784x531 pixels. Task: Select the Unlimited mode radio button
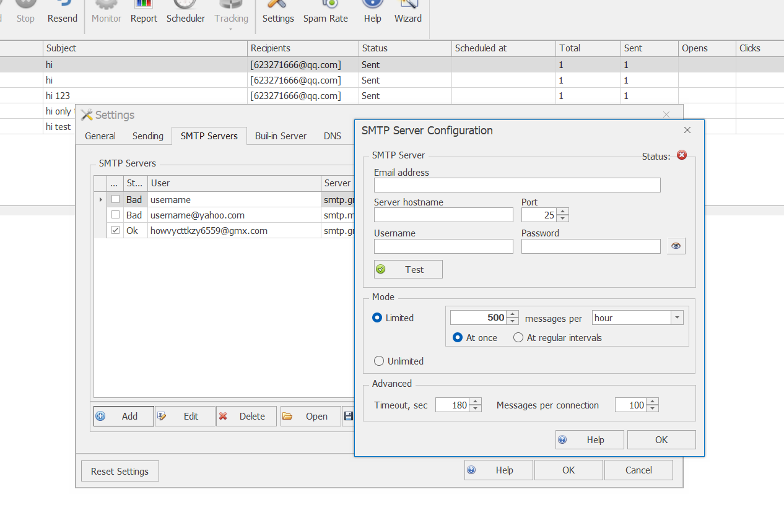(379, 361)
